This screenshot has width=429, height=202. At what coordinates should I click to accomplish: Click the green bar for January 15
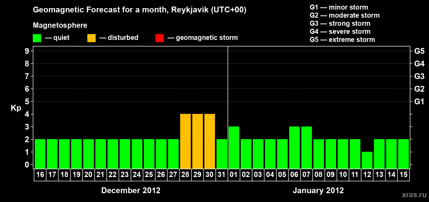(404, 154)
